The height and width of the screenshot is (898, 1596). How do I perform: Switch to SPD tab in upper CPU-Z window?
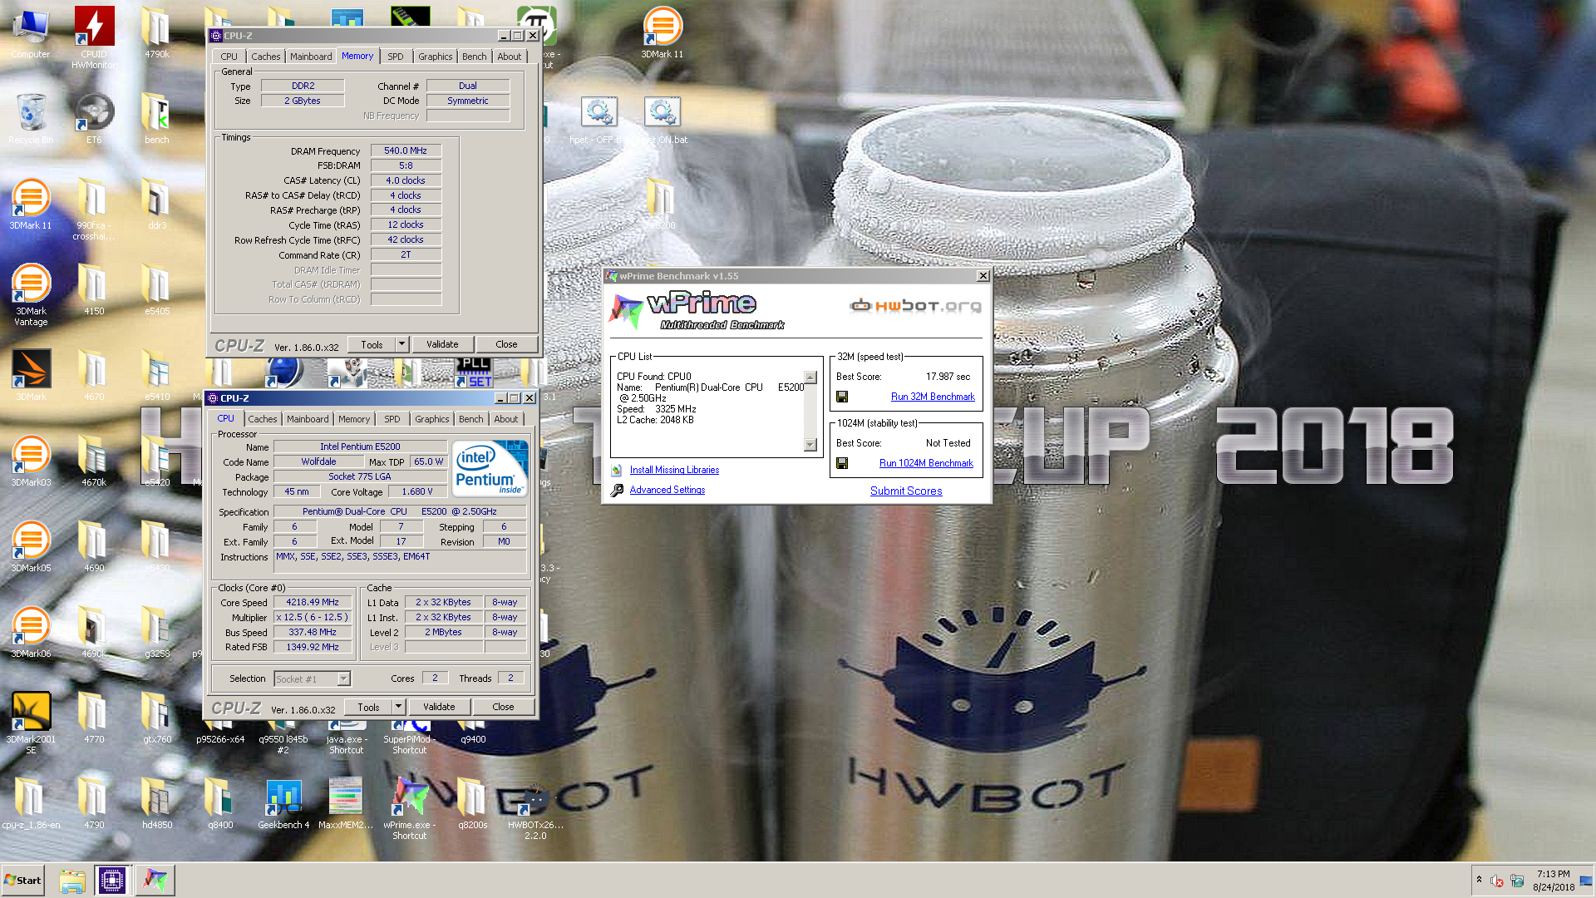(x=395, y=57)
